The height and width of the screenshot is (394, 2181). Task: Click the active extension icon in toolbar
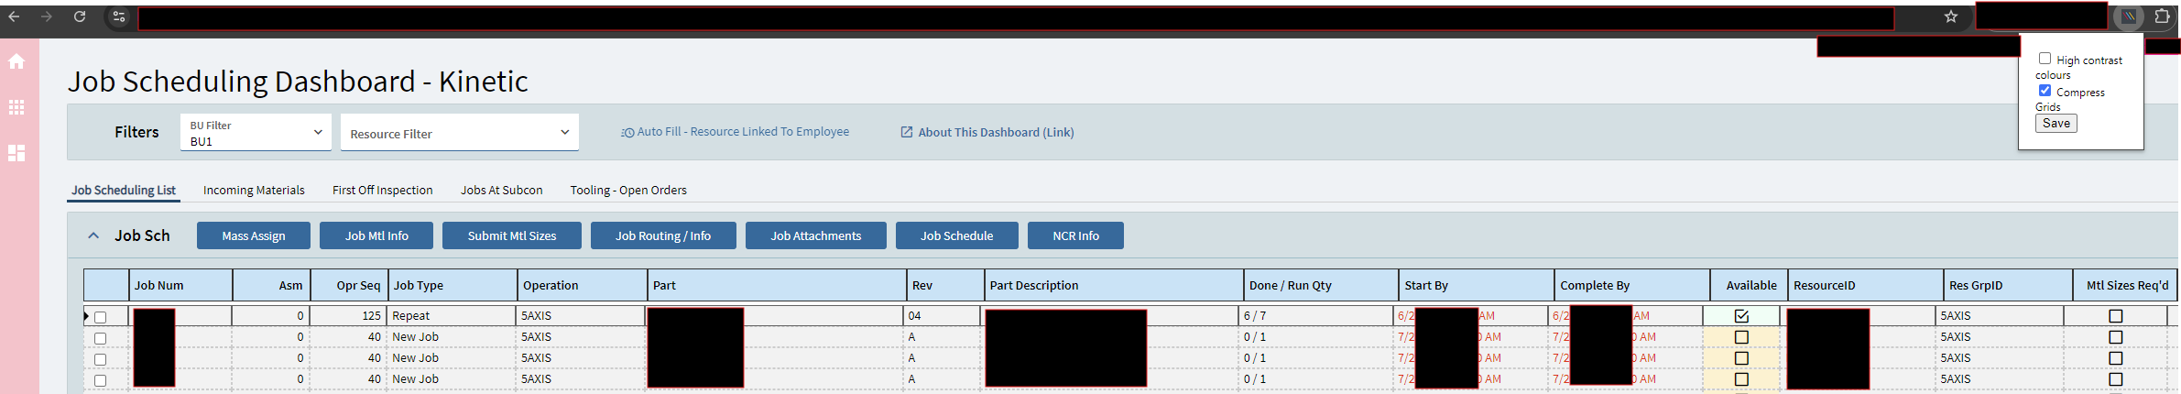click(x=2129, y=16)
